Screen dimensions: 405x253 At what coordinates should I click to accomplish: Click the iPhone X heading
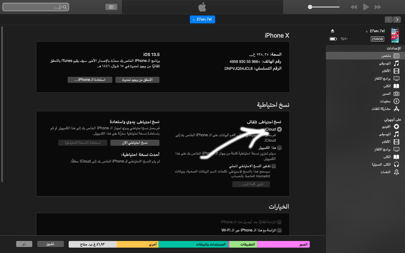click(277, 35)
